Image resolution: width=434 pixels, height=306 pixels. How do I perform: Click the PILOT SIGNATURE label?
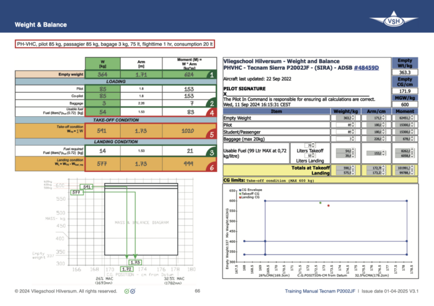tap(244, 88)
